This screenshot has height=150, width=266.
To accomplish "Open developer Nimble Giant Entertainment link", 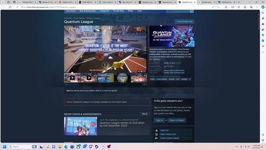I will 174,70.
